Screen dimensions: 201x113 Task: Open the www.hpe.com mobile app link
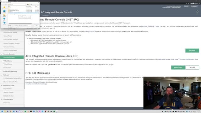(36, 84)
